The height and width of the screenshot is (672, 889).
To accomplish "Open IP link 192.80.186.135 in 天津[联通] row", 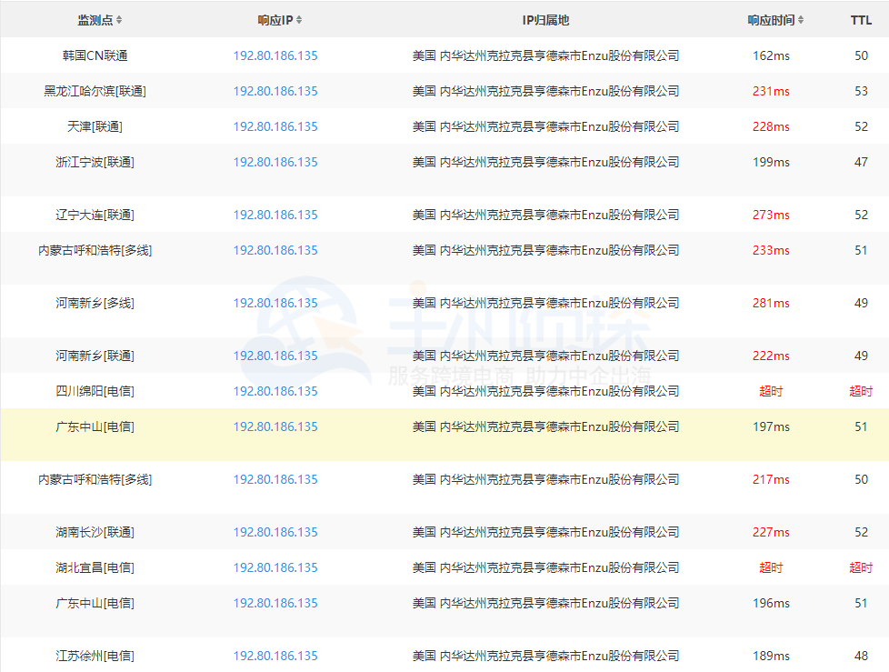I will [x=276, y=126].
